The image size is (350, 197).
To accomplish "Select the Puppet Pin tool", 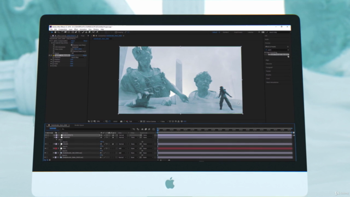I will tap(97, 32).
